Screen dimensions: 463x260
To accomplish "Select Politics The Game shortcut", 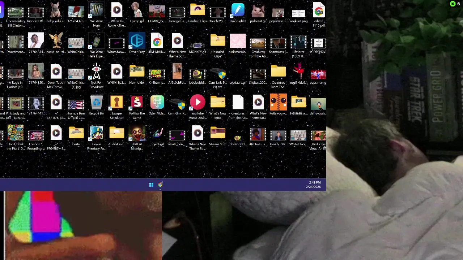I will (x=137, y=108).
